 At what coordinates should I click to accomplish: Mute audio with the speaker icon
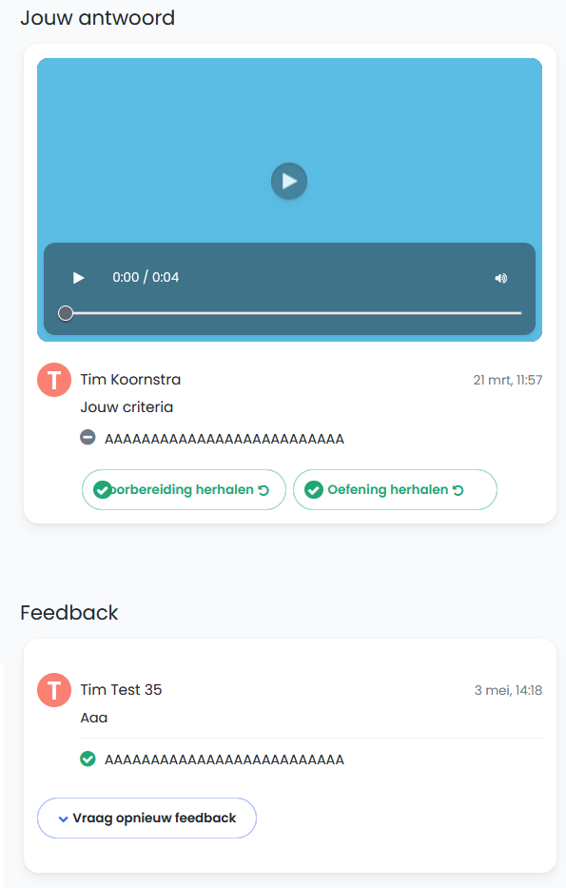pos(501,278)
